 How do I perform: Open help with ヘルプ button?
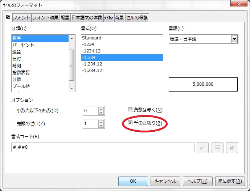[x=197, y=181]
